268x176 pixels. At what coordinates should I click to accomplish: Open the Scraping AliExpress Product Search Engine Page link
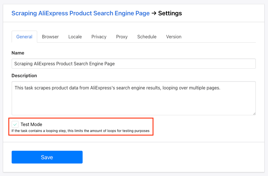pos(81,13)
